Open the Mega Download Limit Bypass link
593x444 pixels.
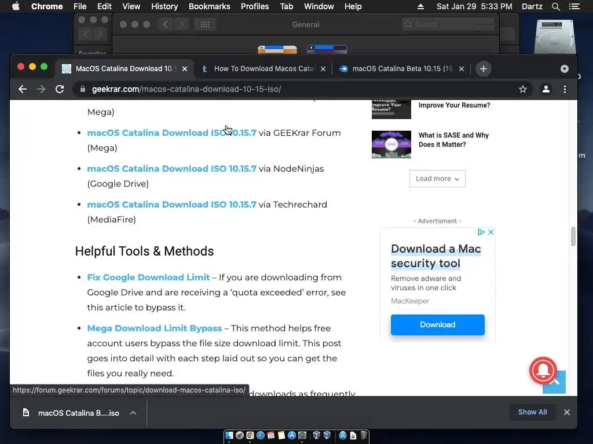(154, 328)
